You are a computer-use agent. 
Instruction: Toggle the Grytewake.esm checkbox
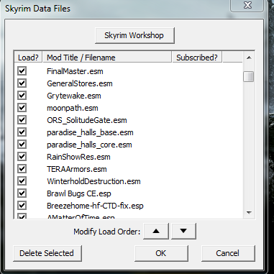point(22,96)
